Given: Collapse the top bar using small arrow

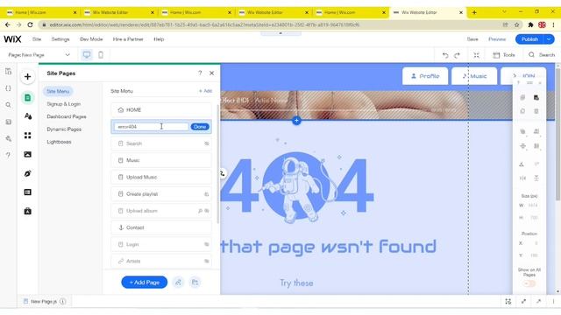Looking at the screenshot, I should point(280,33).
